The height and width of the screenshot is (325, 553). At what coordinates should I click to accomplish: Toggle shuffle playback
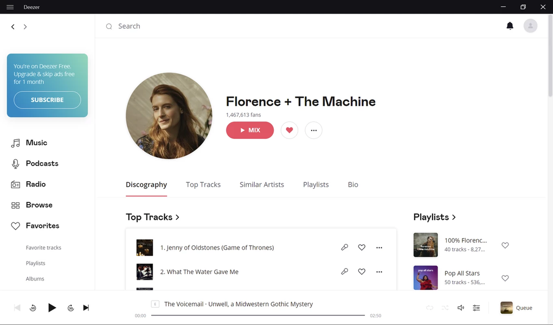tap(445, 308)
